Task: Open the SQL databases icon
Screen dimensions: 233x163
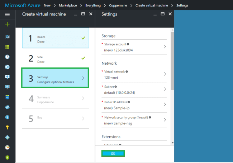Action: coord(7,97)
